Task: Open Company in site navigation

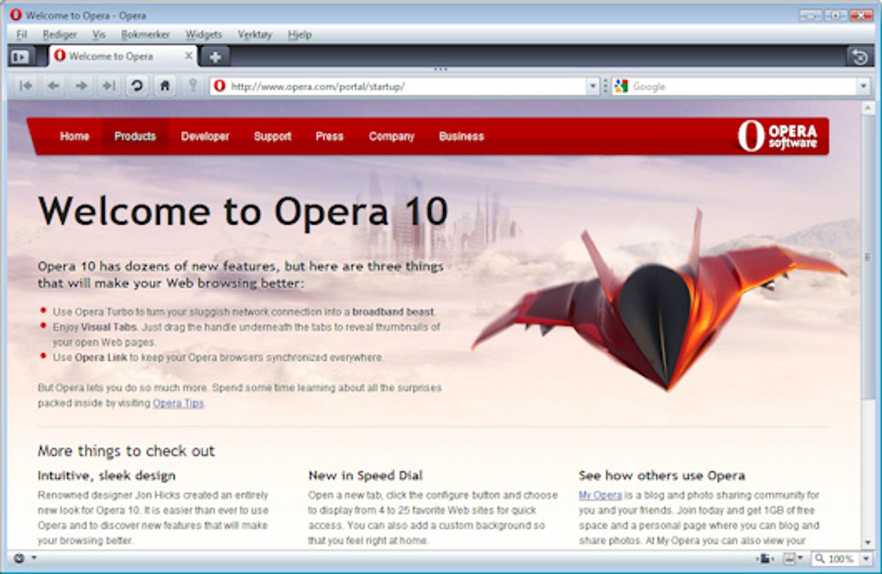Action: [x=392, y=136]
